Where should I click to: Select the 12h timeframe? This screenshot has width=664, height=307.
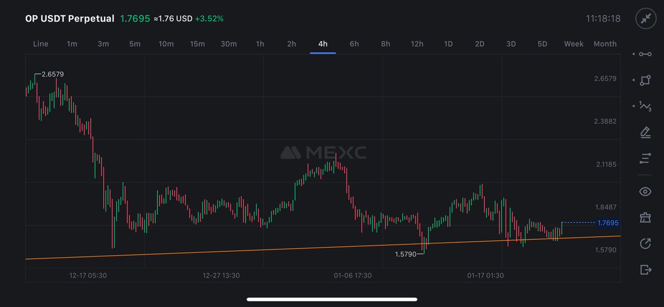coord(417,44)
